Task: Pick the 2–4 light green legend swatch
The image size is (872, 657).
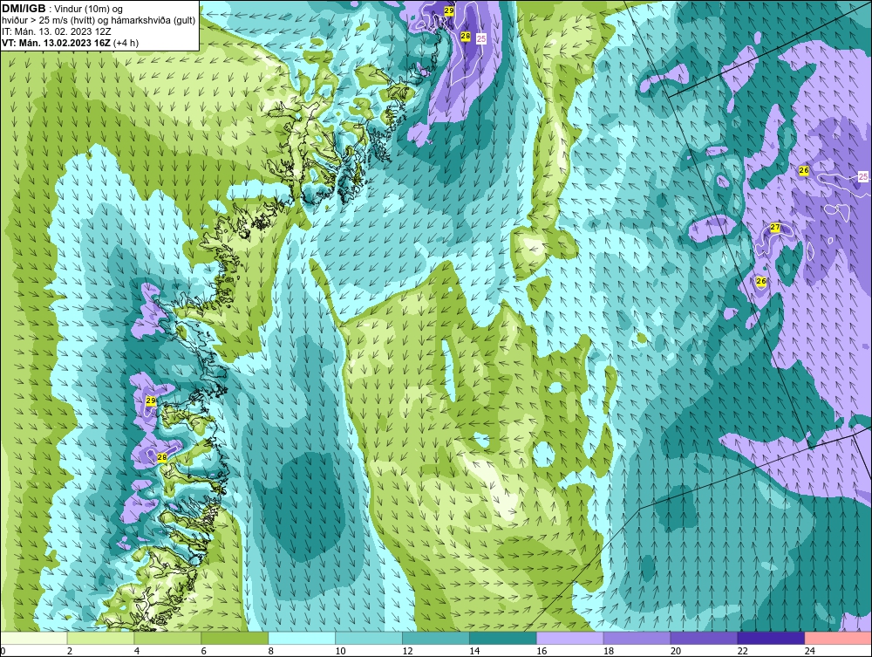Action: (100, 638)
